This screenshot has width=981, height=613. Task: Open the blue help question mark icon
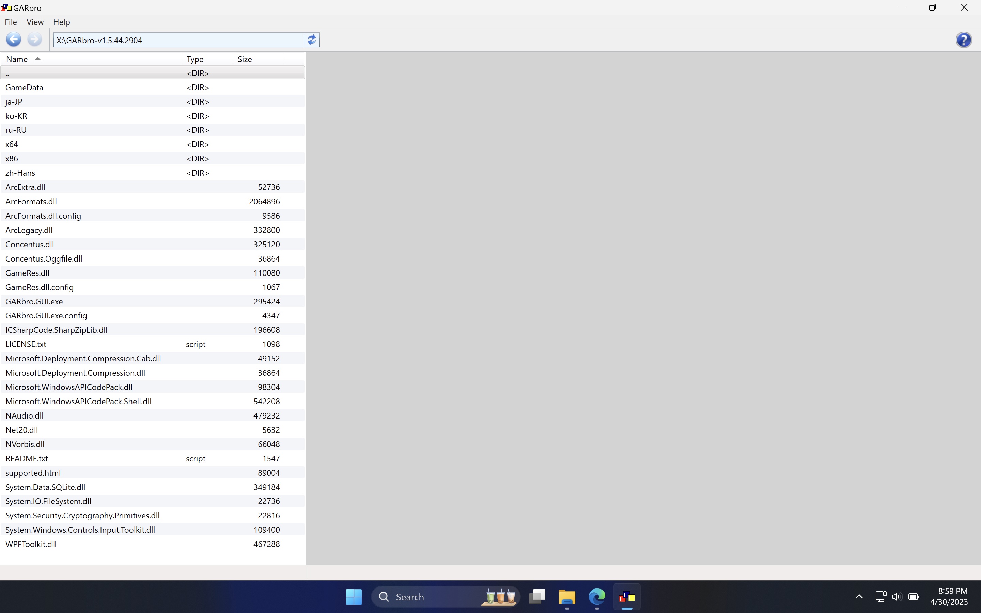coord(964,40)
